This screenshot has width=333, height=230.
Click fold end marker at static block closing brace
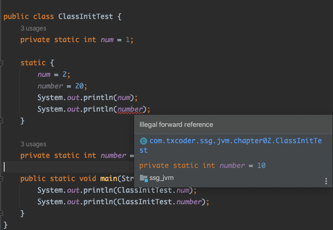point(3,121)
